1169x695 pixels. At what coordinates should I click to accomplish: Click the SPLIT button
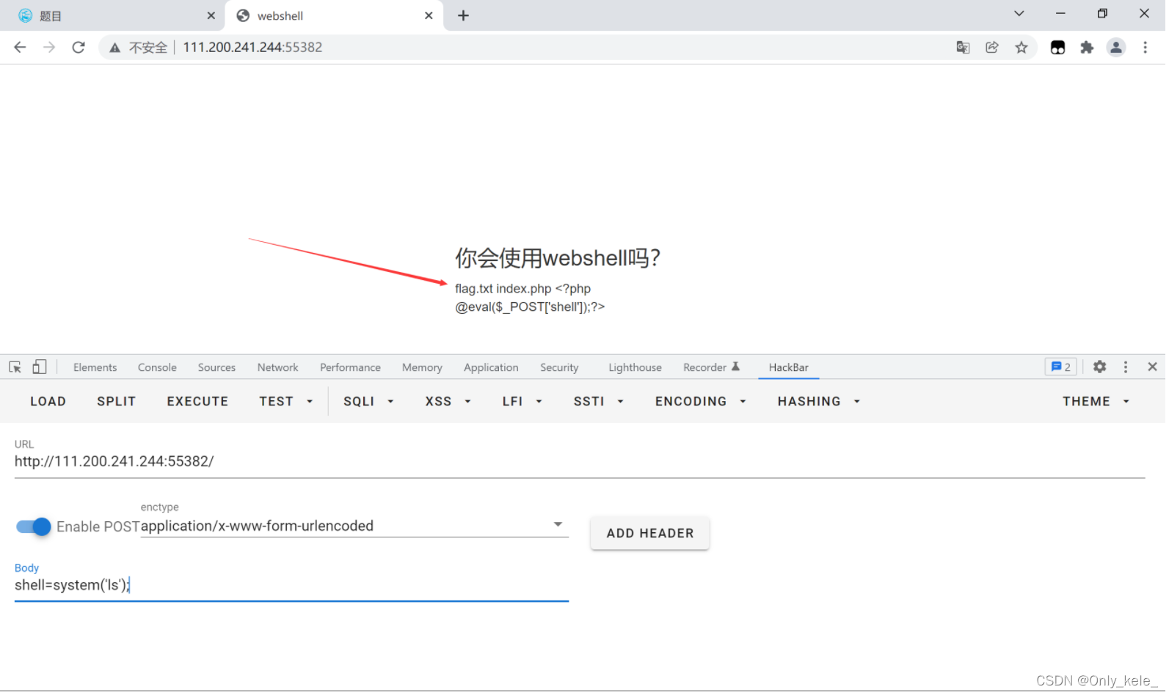[116, 402]
